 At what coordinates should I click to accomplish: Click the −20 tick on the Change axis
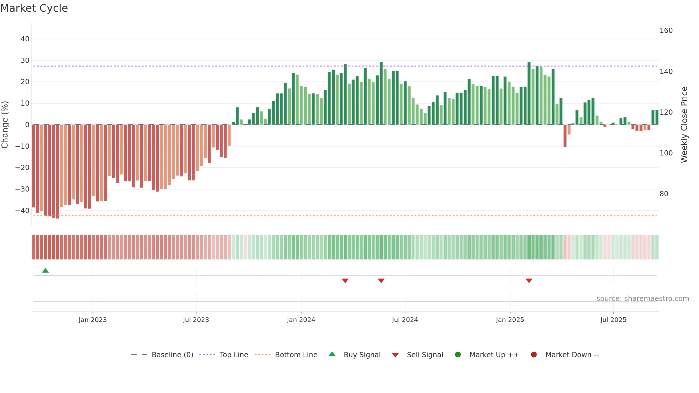(22, 168)
